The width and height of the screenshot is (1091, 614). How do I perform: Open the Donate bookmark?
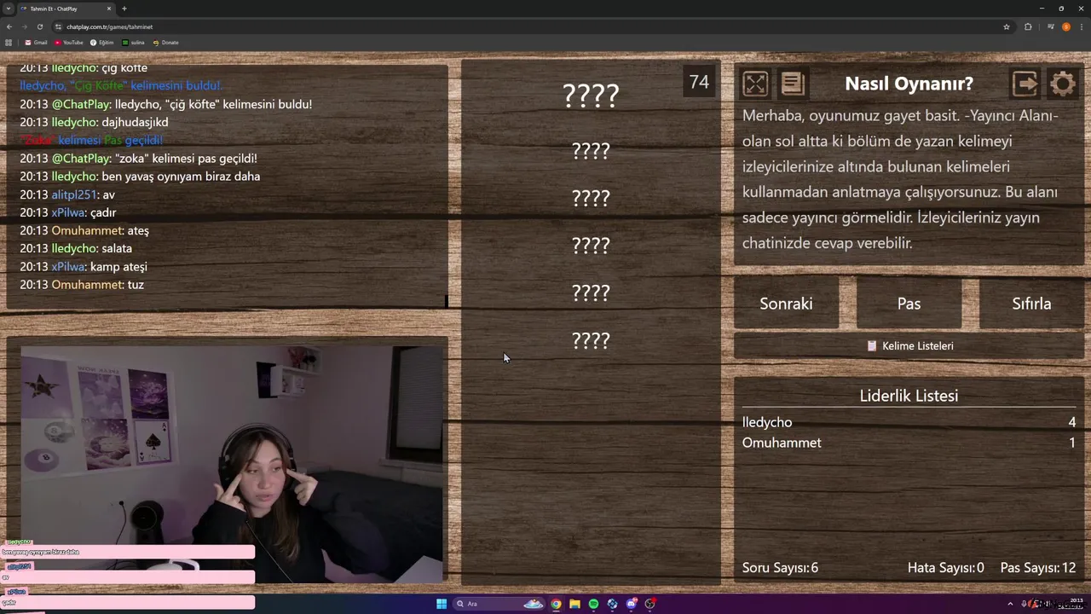coord(166,43)
